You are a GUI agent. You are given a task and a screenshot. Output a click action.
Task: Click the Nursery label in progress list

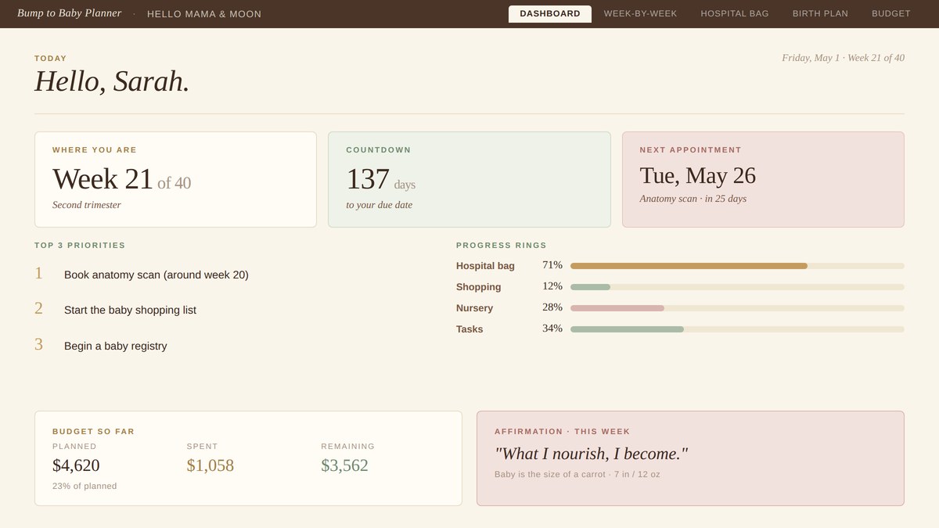[474, 308]
